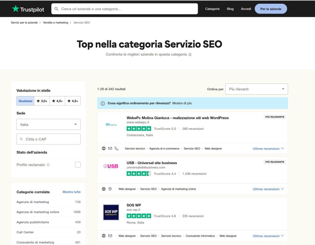
Task: Click the location pin icon for USB
Action: coord(110,189)
